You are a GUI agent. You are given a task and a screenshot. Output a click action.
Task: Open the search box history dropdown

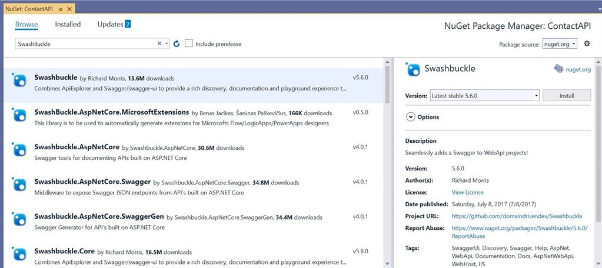[167, 43]
